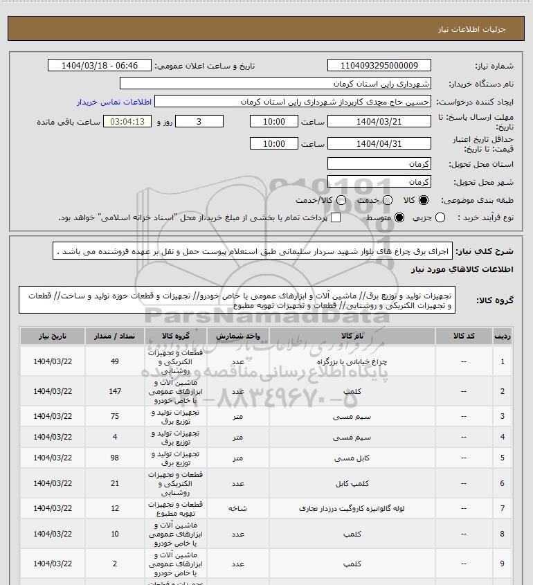The width and height of the screenshot is (533, 585).
Task: Click the کد کالا column header
Action: point(464,336)
